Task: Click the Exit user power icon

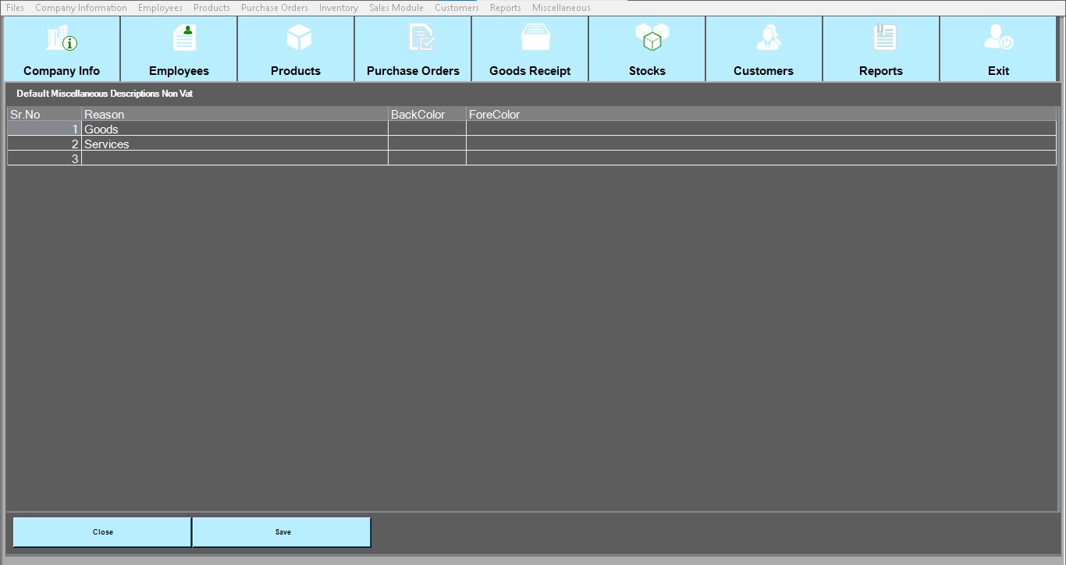Action: click(998, 37)
